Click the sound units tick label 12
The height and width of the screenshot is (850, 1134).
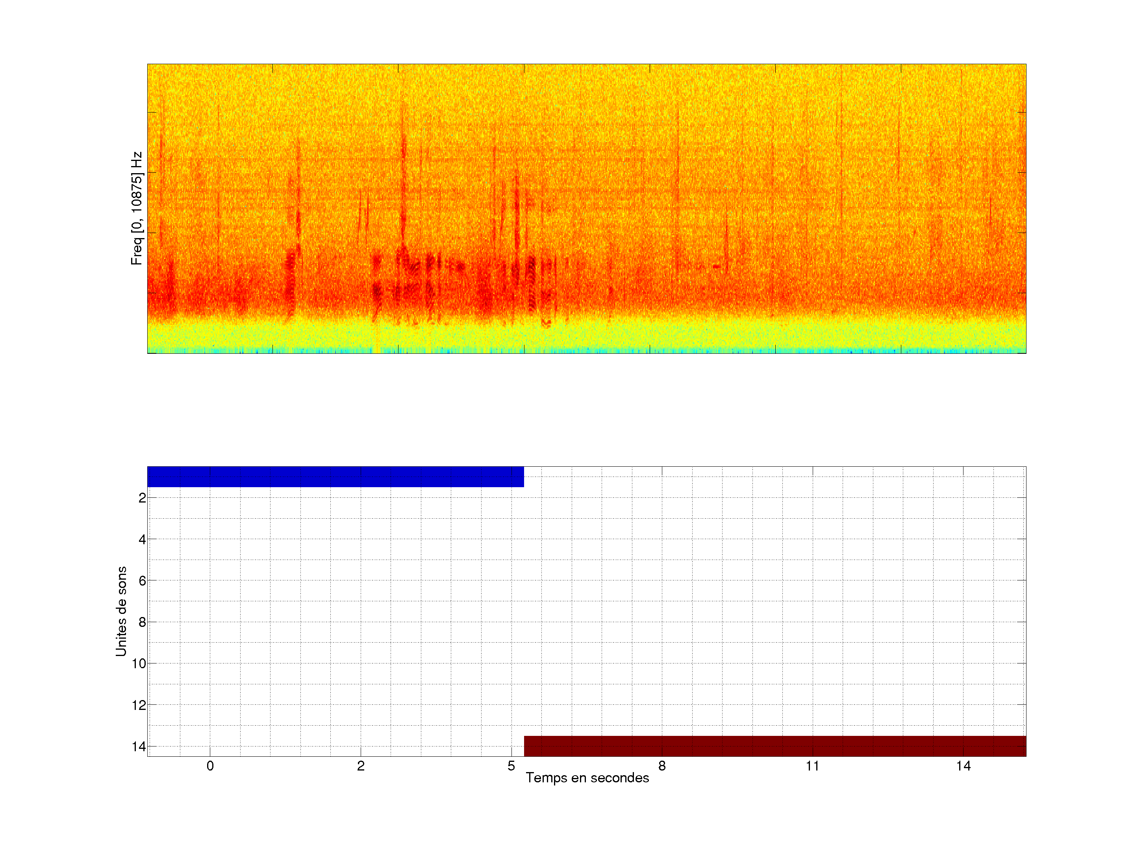tap(139, 706)
